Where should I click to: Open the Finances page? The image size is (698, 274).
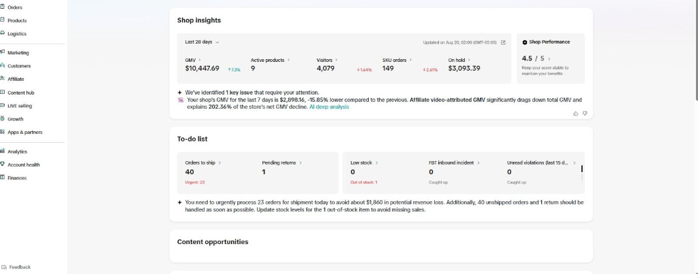click(17, 177)
